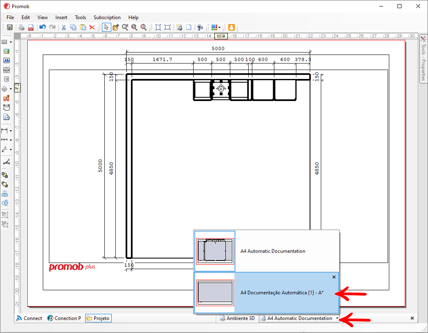This screenshot has width=428, height=333.
Task: Click the dimensioned shape icon
Action: point(6,107)
